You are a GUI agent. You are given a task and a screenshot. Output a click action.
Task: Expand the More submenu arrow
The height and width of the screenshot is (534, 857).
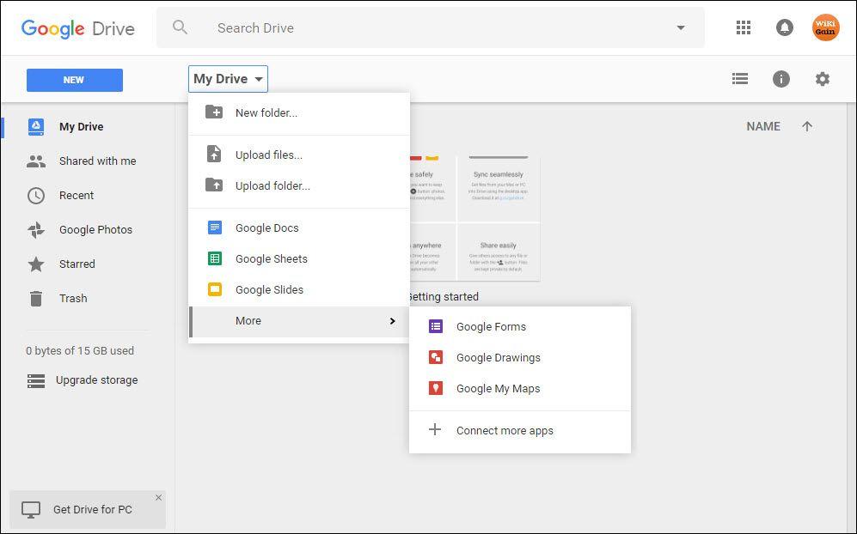[x=392, y=321]
